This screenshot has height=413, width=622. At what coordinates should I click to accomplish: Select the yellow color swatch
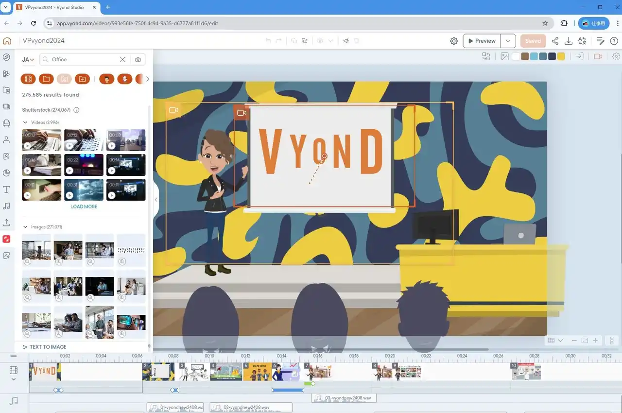[561, 56]
